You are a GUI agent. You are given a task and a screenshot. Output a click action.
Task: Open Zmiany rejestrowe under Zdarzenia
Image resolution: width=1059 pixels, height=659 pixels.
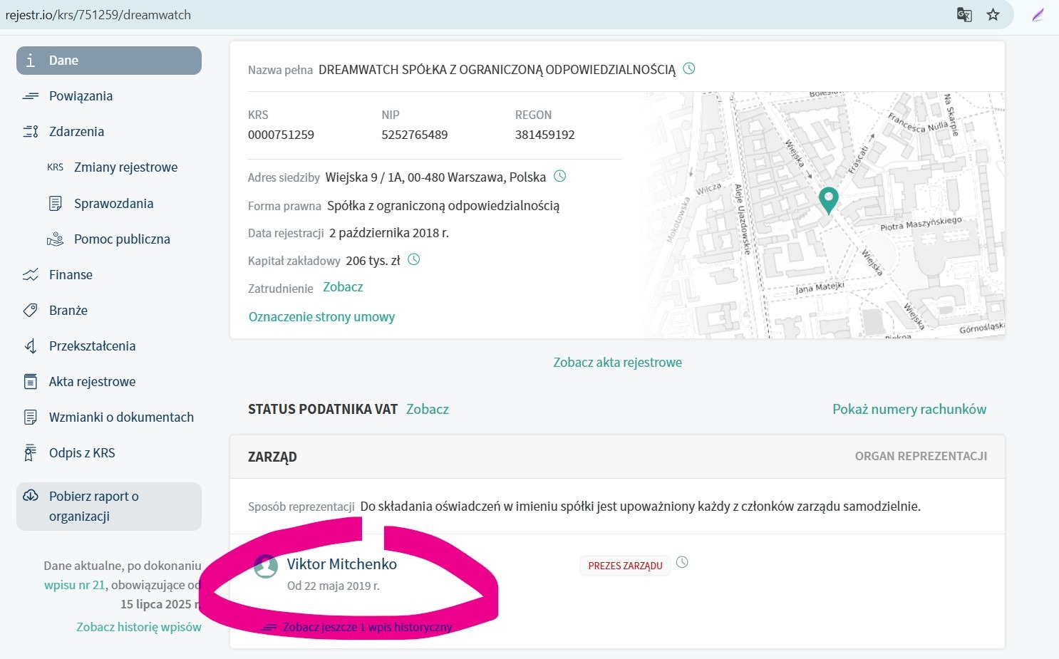[x=125, y=167]
